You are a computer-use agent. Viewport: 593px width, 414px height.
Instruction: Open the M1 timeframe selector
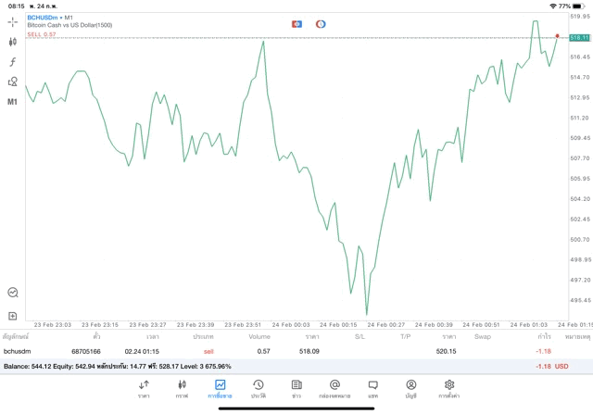[13, 102]
